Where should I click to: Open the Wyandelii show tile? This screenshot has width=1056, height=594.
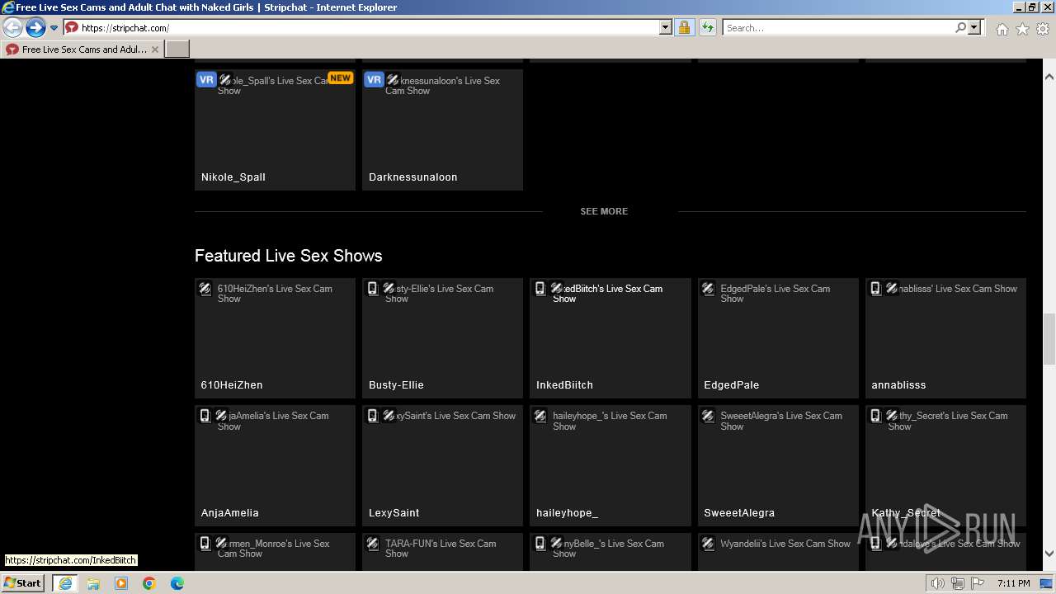coord(778,551)
